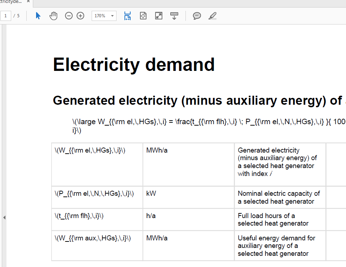The height and width of the screenshot is (267, 346).
Task: Switch to the ctricityde... document tab
Action: pyautogui.click(x=11, y=1)
